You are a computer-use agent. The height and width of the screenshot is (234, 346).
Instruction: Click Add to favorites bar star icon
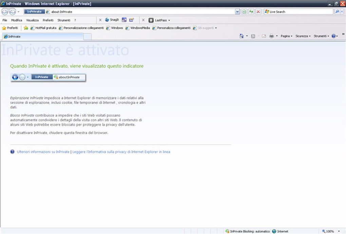pos(26,28)
